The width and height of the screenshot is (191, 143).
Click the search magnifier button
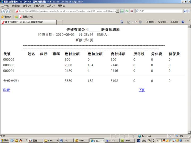pos(185,11)
